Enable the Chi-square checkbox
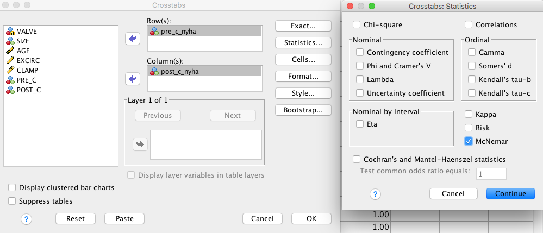Viewport: 543px width, 233px height. tap(357, 24)
